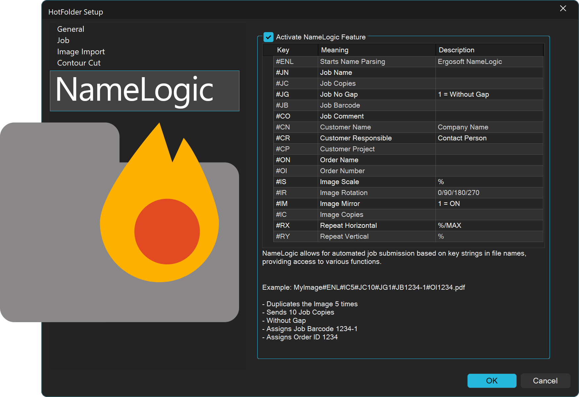
Task: Click the Description column header
Action: [456, 50]
